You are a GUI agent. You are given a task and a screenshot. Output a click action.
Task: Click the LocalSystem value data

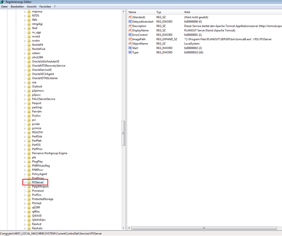pyautogui.click(x=192, y=44)
